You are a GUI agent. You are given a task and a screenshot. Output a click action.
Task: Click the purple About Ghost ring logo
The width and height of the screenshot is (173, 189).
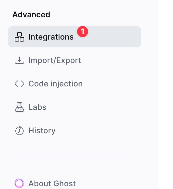[x=19, y=183]
